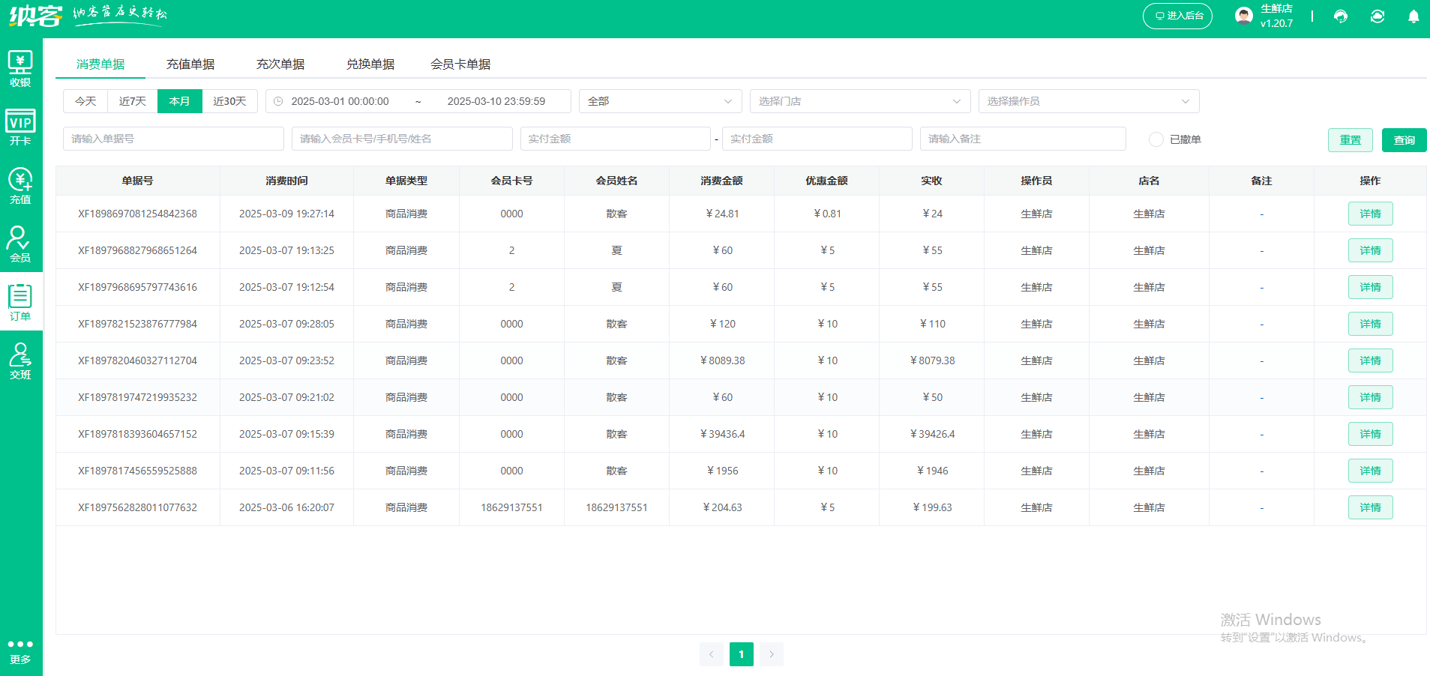The width and height of the screenshot is (1430, 676).
Task: Select the 本月 date range filter
Action: 180,100
